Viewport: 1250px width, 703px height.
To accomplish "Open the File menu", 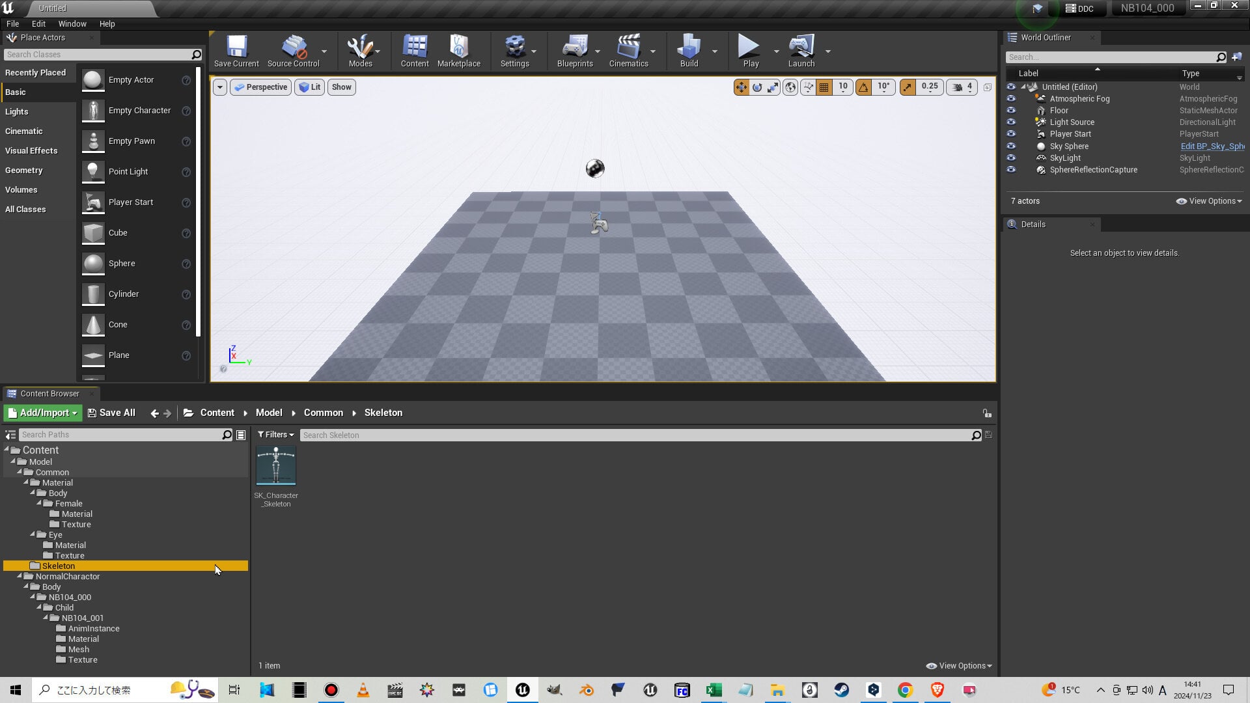I will 12,24.
